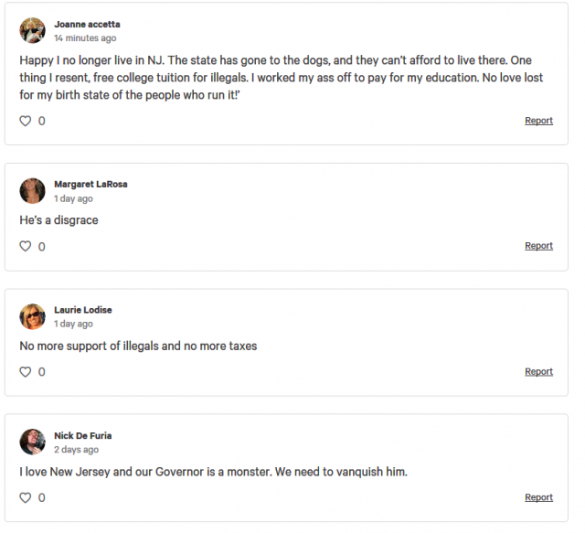Image resolution: width=585 pixels, height=533 pixels.
Task: Click the name Joanne accetta
Action: [87, 24]
